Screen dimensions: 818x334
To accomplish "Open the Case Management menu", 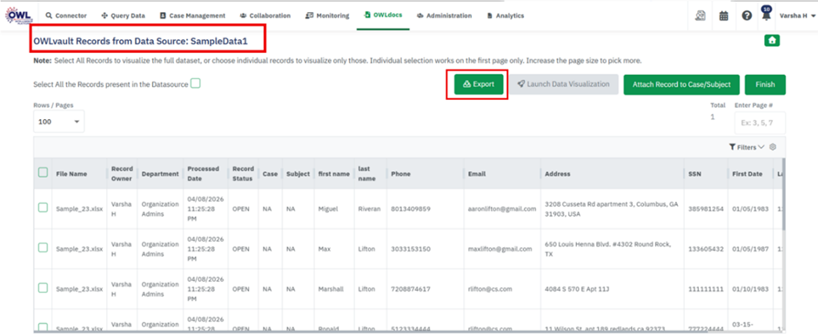I will [192, 16].
